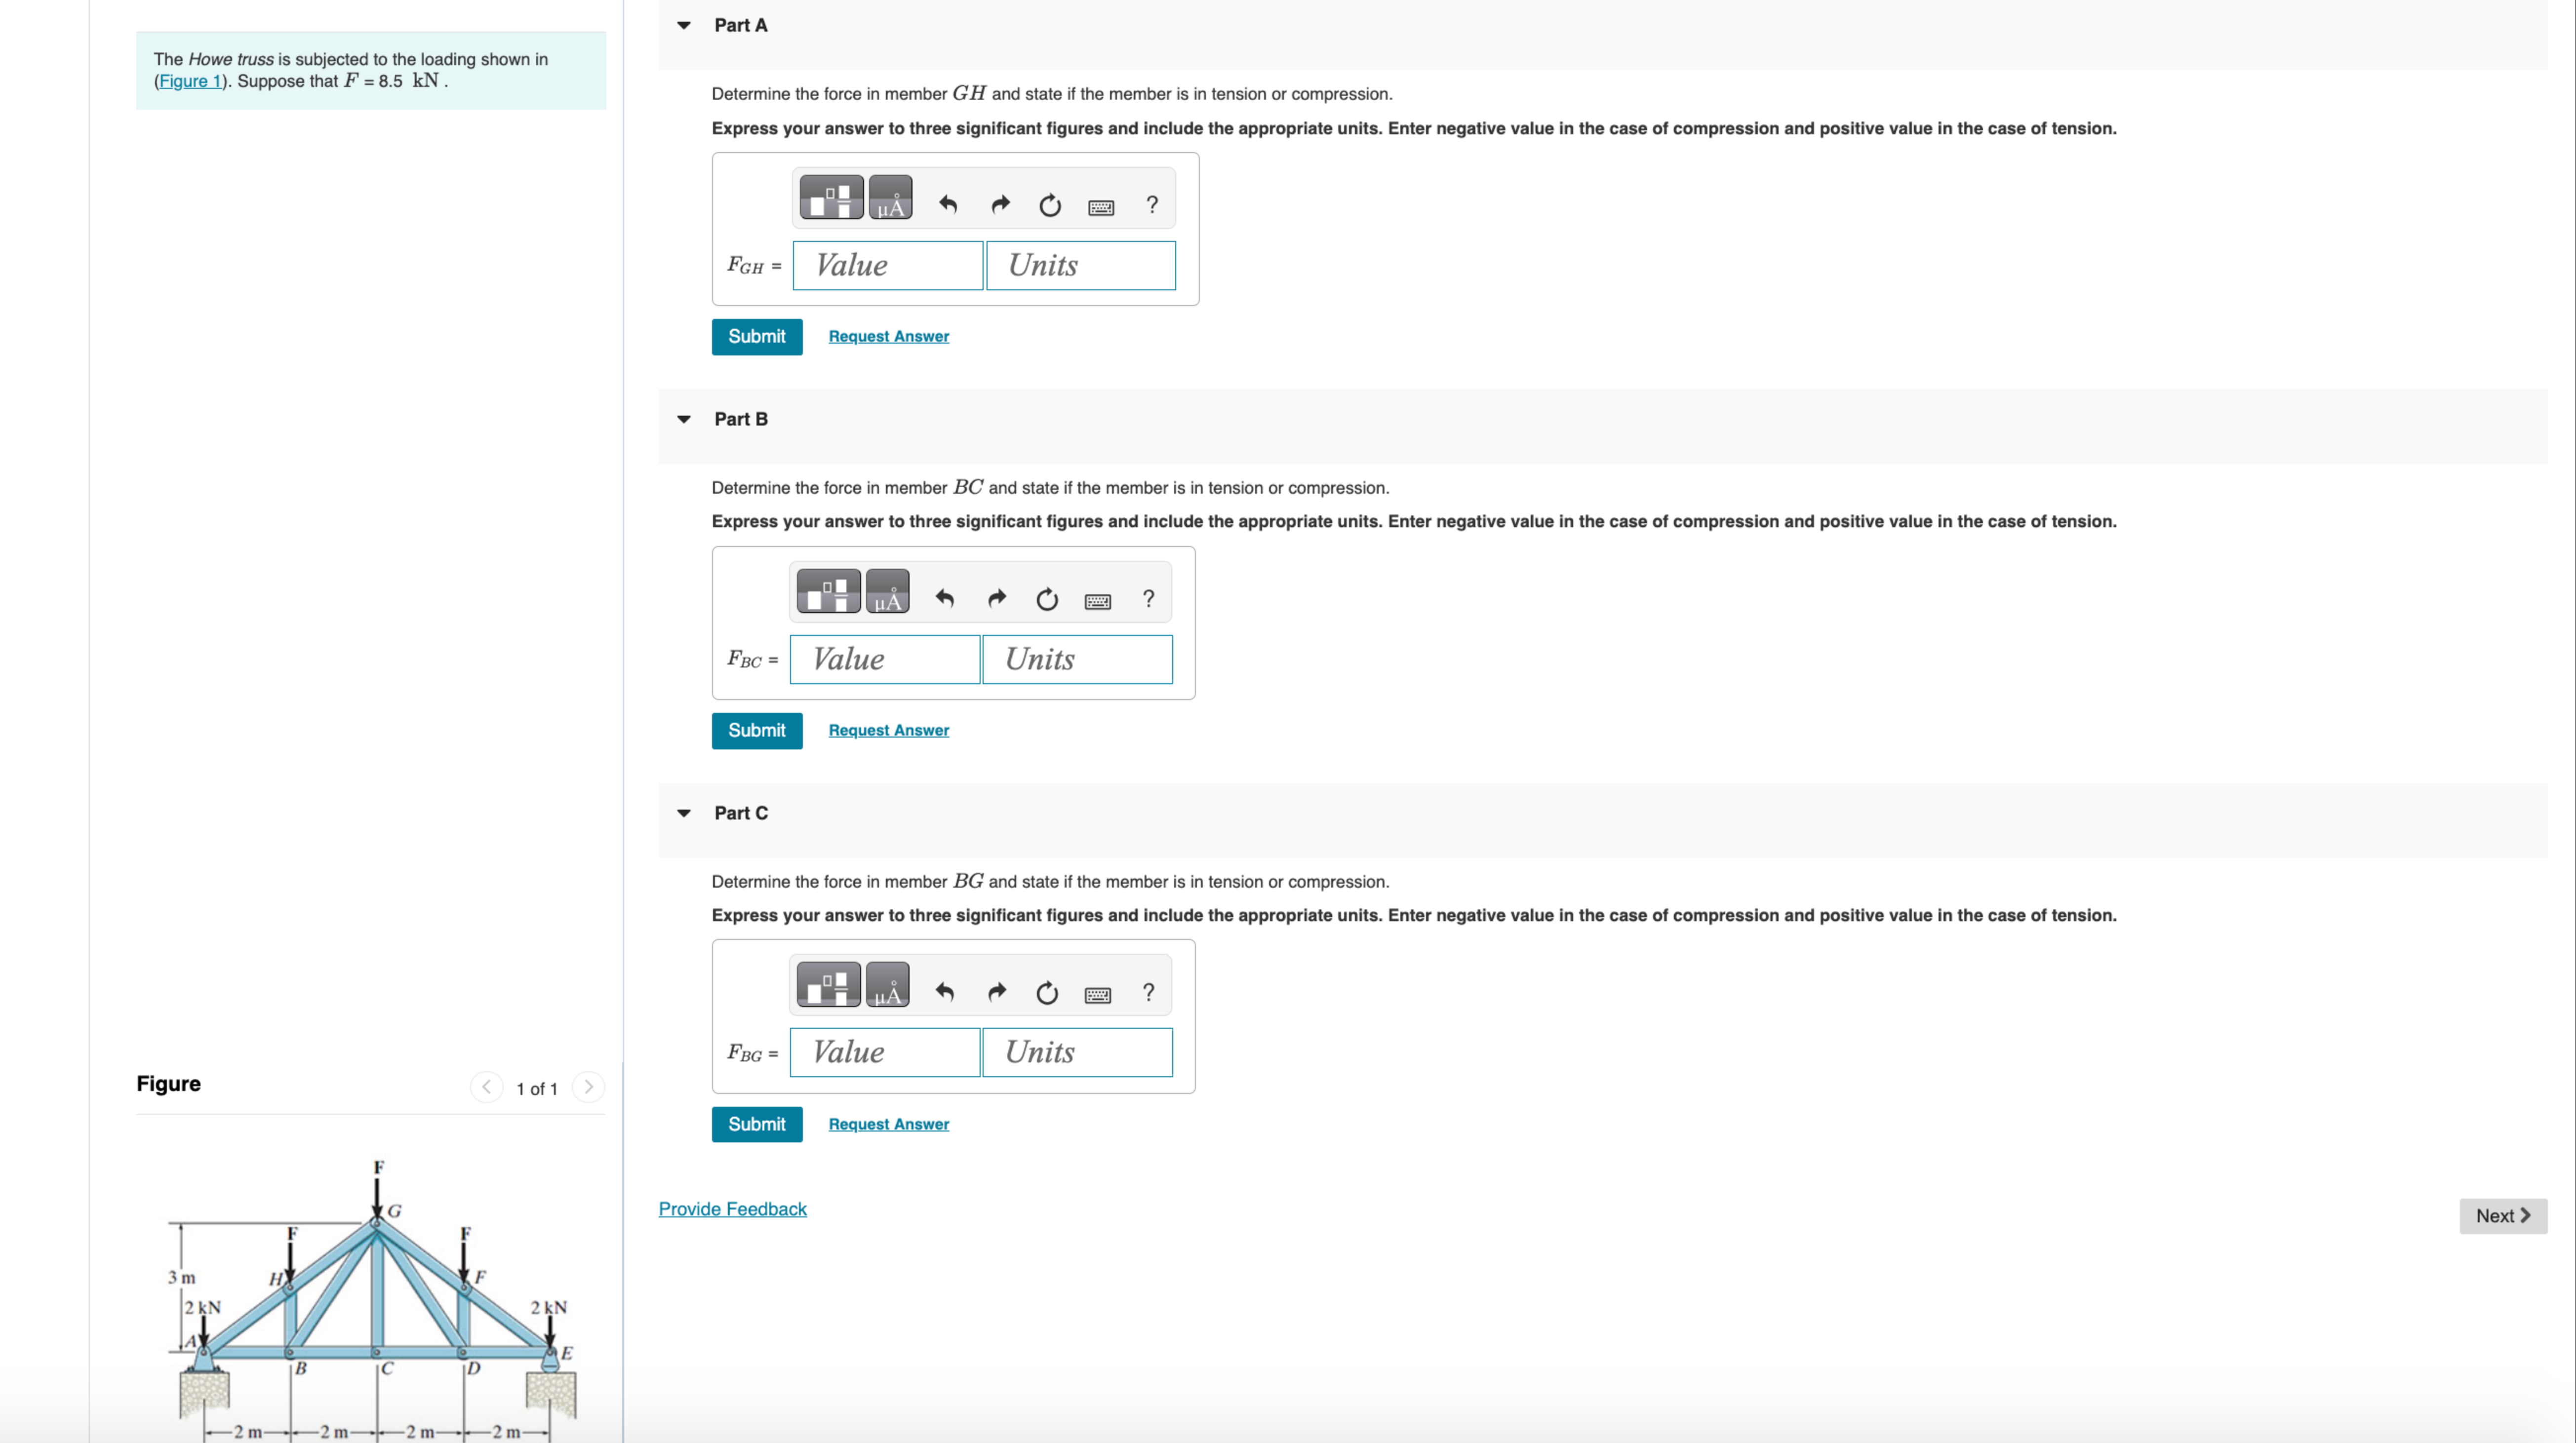The height and width of the screenshot is (1443, 2576).
Task: Open the math templates icon in Part B
Action: pyautogui.click(x=827, y=591)
